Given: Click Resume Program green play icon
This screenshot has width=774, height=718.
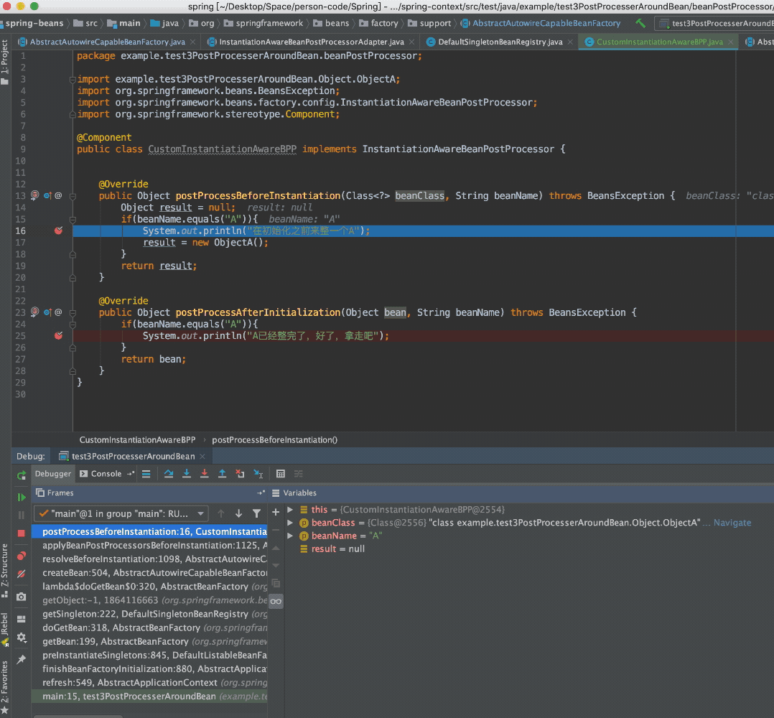Looking at the screenshot, I should (22, 497).
